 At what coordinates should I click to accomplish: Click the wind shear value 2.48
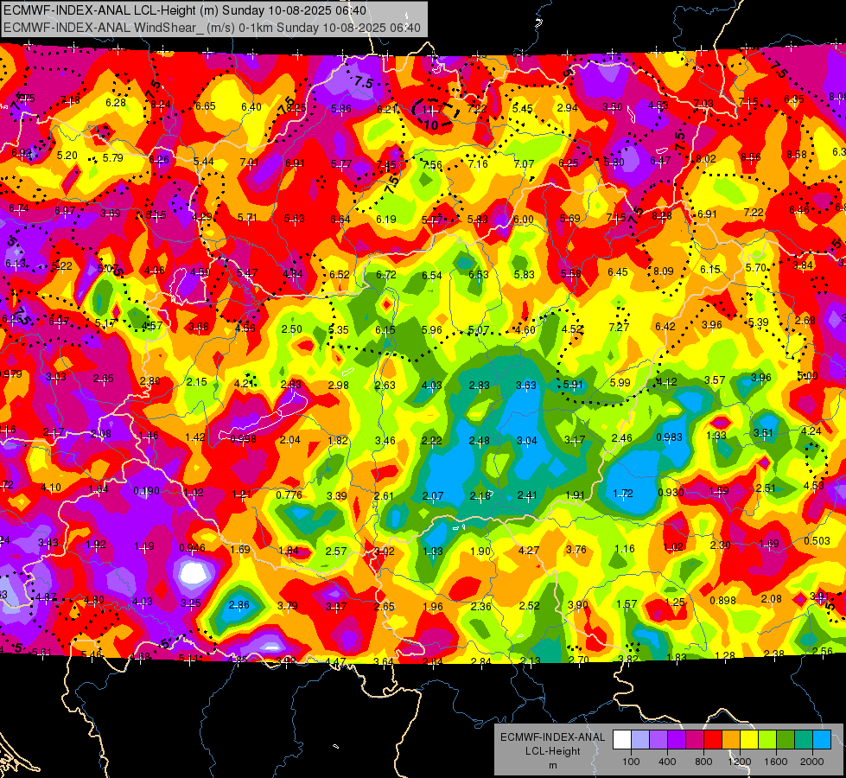[x=479, y=441]
